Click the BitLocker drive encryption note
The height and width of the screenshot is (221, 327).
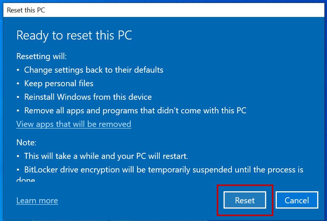click(163, 170)
